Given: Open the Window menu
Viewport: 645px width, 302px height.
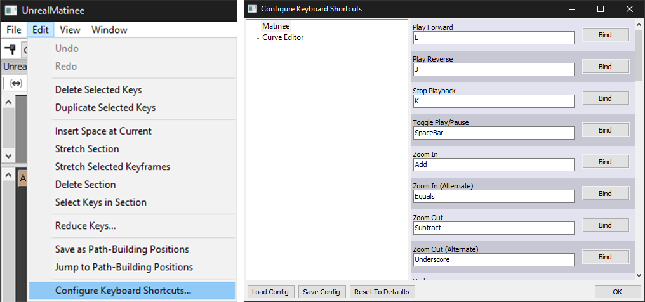Looking at the screenshot, I should tap(109, 30).
